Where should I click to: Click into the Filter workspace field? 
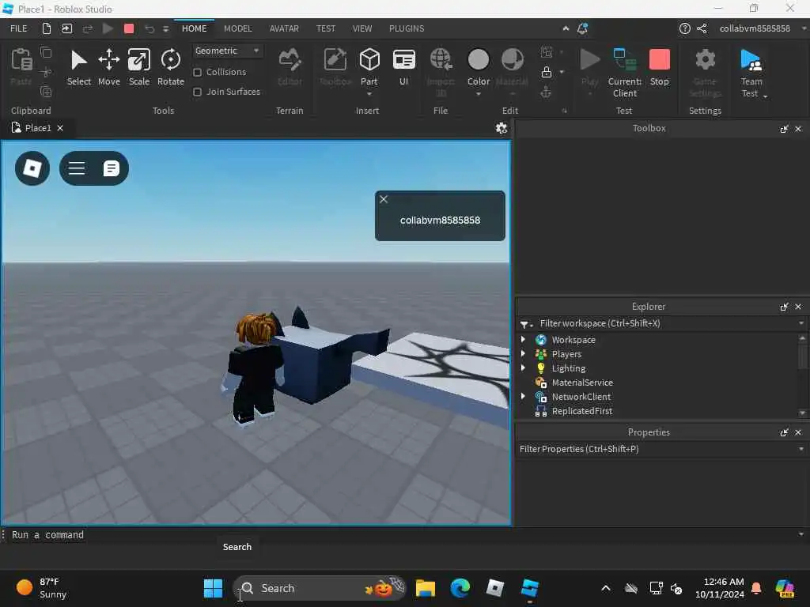click(x=661, y=323)
